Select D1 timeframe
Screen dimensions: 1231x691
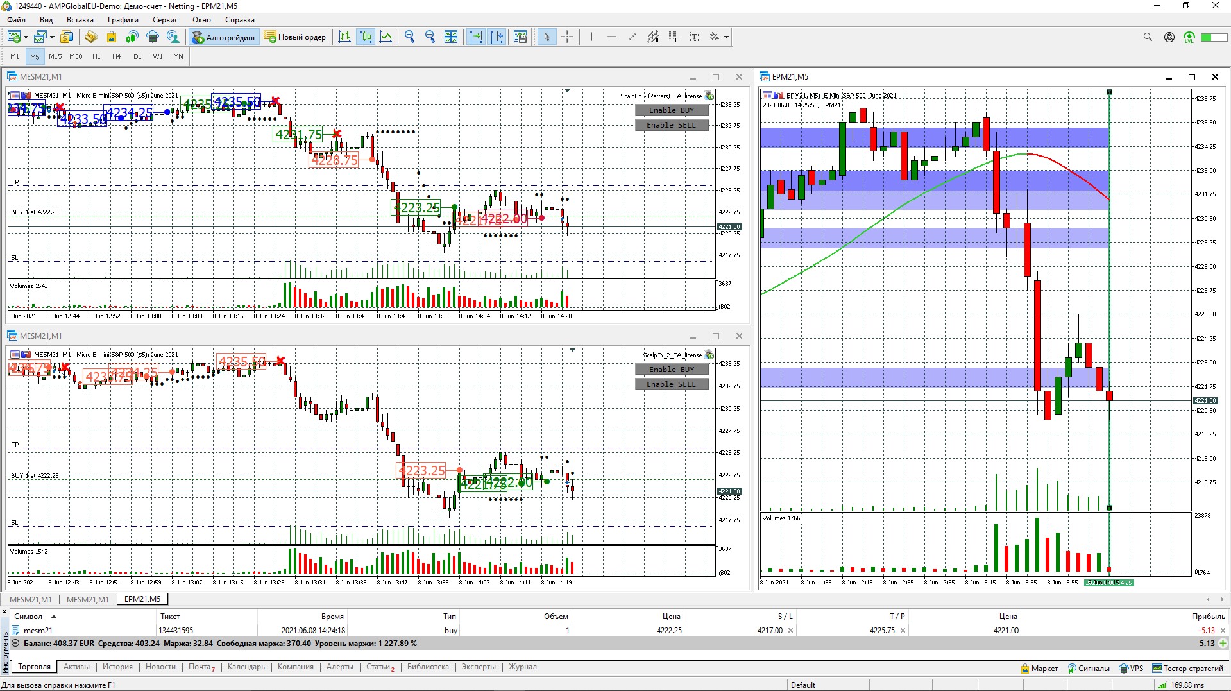coord(137,56)
